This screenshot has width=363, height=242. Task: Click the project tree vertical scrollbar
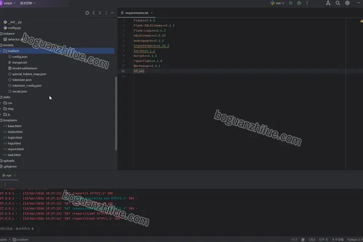click(116, 113)
